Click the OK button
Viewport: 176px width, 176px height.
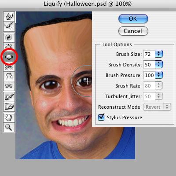coord(133,19)
